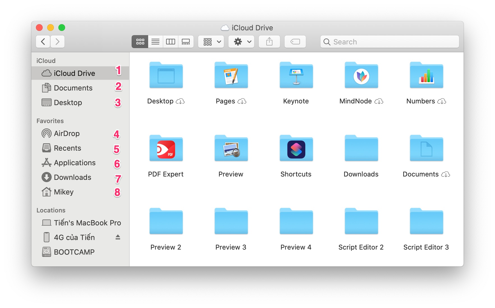This screenshot has width=495, height=308.
Task: Click the cloud download icon next to Desktop
Action: click(x=180, y=101)
